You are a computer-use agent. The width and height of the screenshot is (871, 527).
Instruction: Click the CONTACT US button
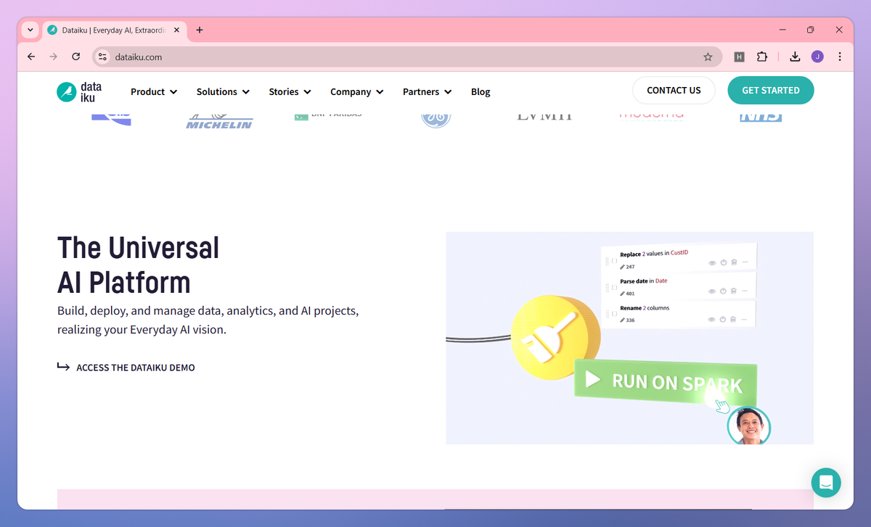click(x=674, y=90)
